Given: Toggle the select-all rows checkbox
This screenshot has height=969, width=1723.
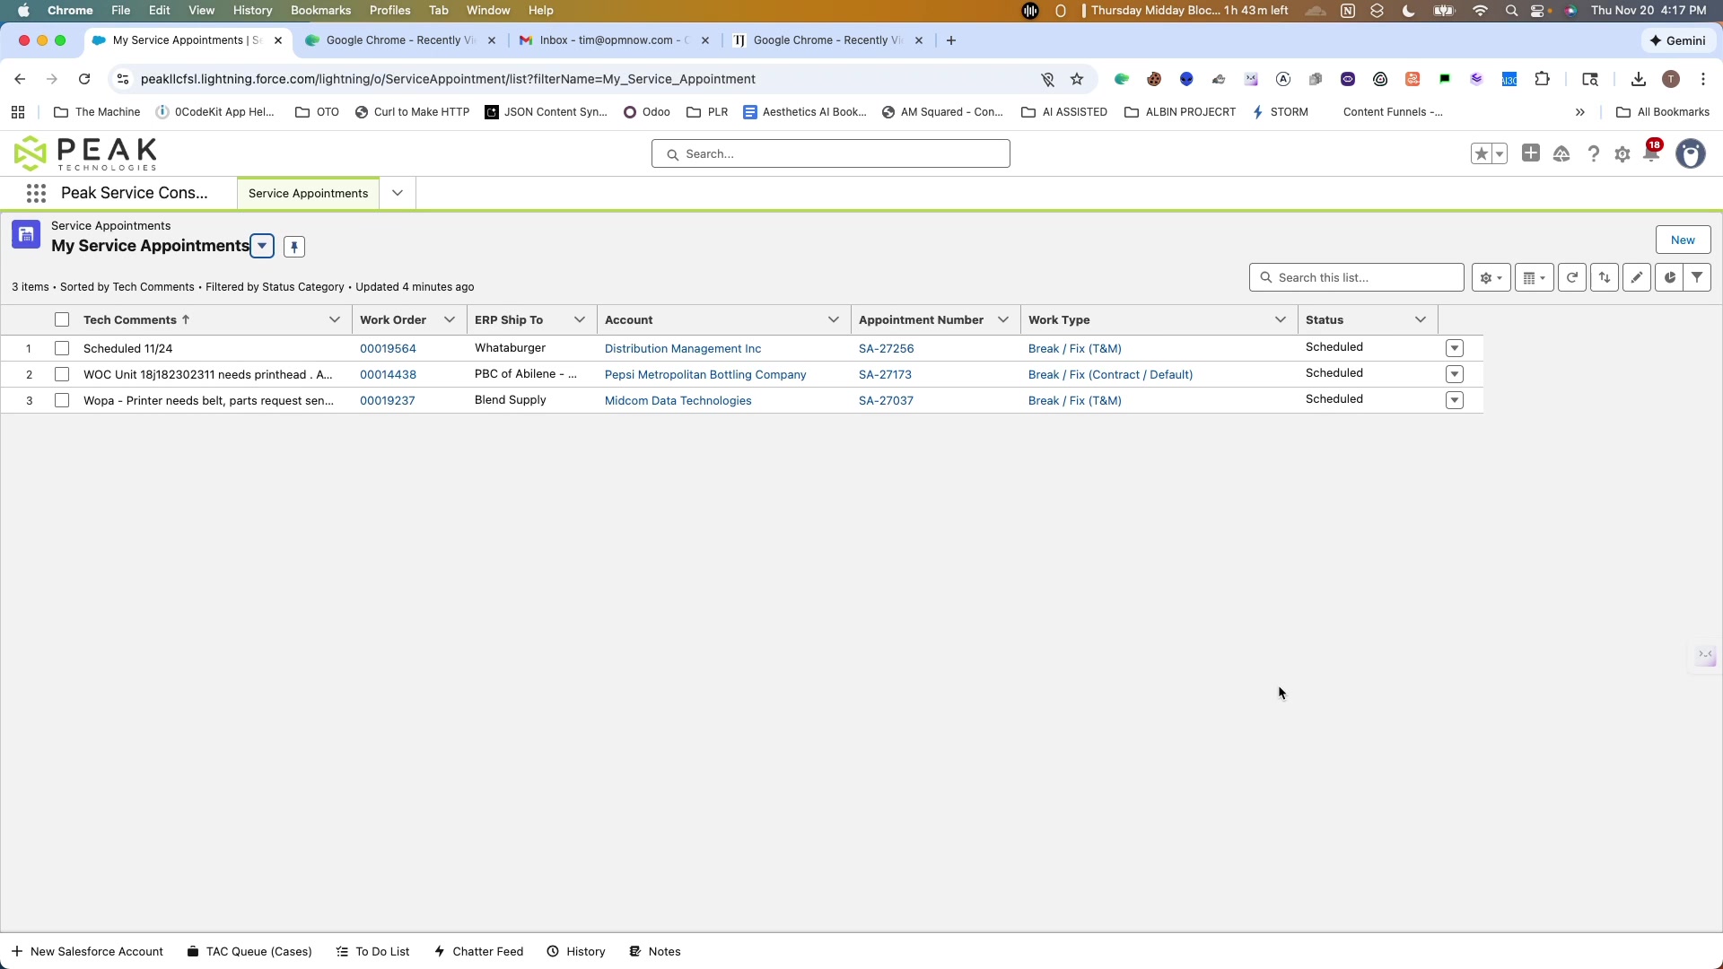Looking at the screenshot, I should [62, 320].
